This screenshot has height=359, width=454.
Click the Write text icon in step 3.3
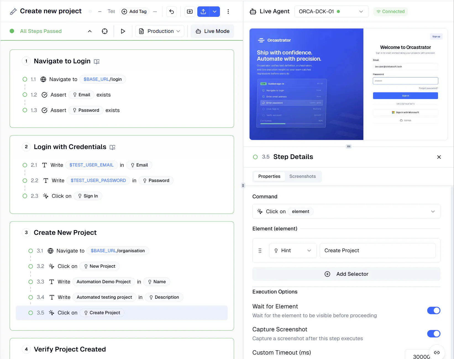coord(52,282)
